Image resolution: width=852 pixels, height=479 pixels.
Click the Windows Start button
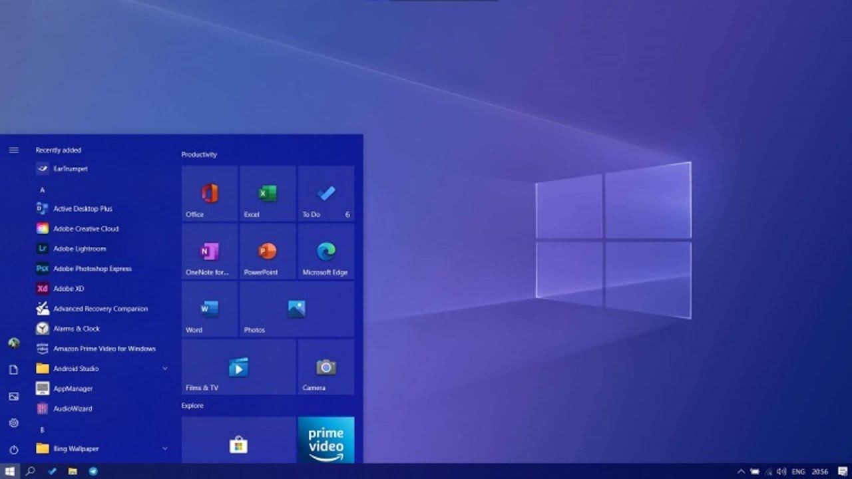tap(10, 471)
